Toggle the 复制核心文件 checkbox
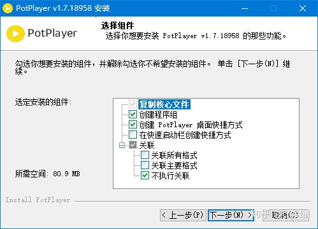Image resolution: width=318 pixels, height=229 pixels. point(133,104)
